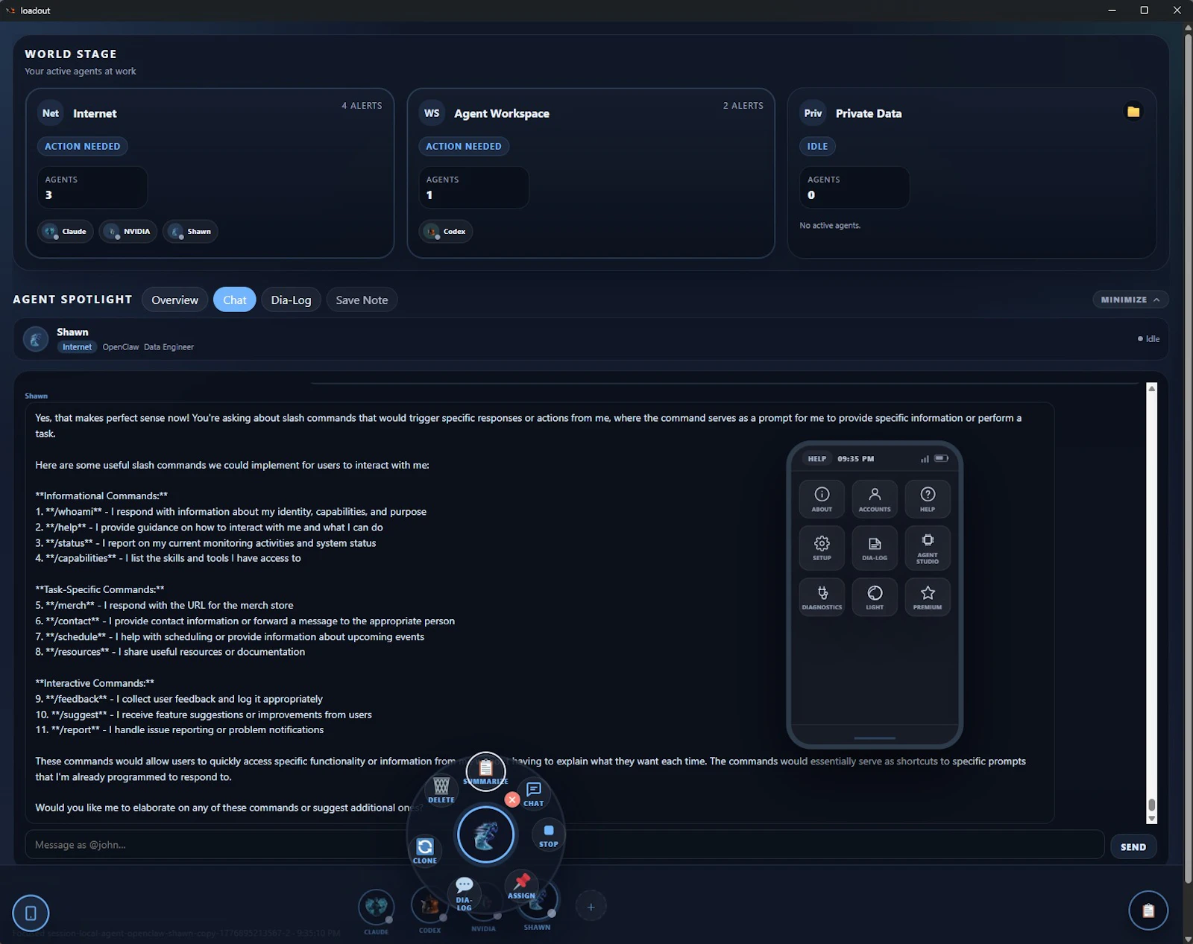The width and height of the screenshot is (1193, 944).
Task: Open the Diagnostics tile
Action: (822, 597)
